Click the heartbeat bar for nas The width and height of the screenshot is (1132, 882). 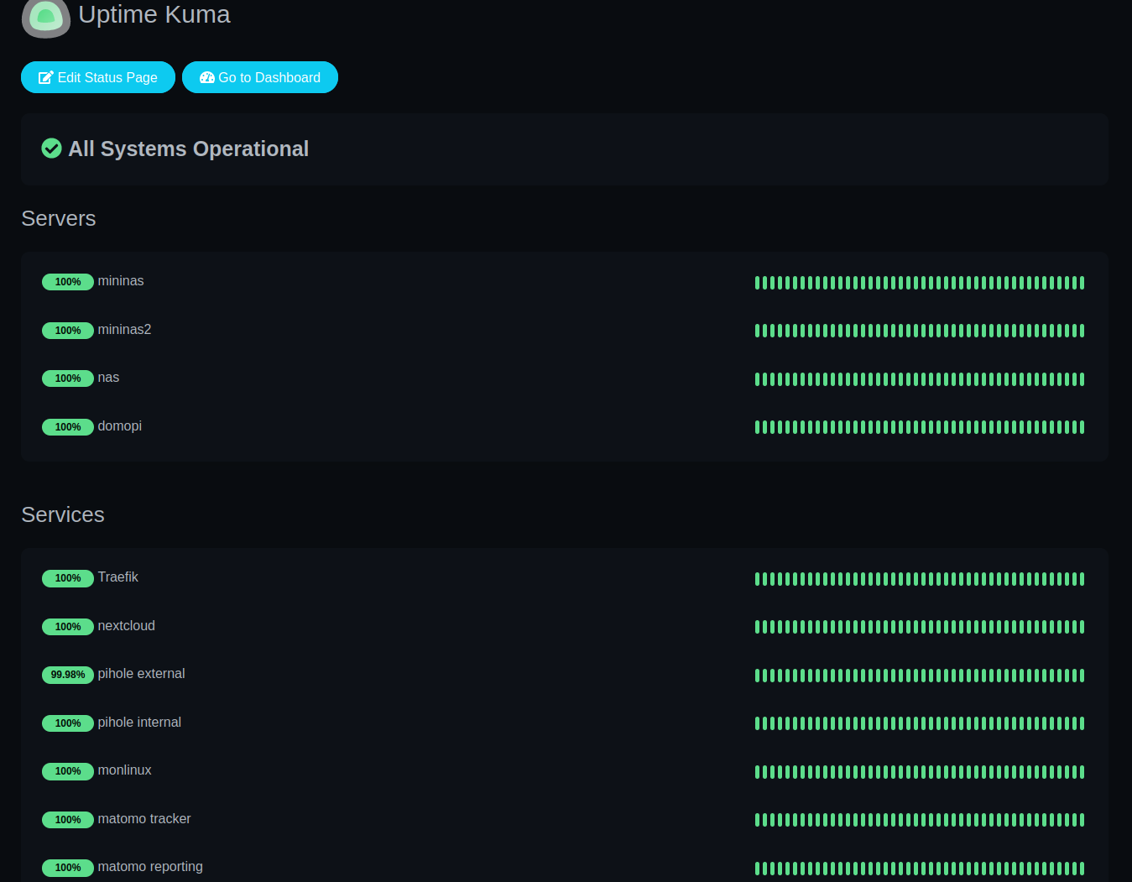[x=920, y=379]
